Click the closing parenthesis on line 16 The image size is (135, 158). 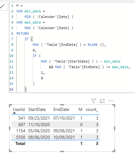(x=26, y=89)
